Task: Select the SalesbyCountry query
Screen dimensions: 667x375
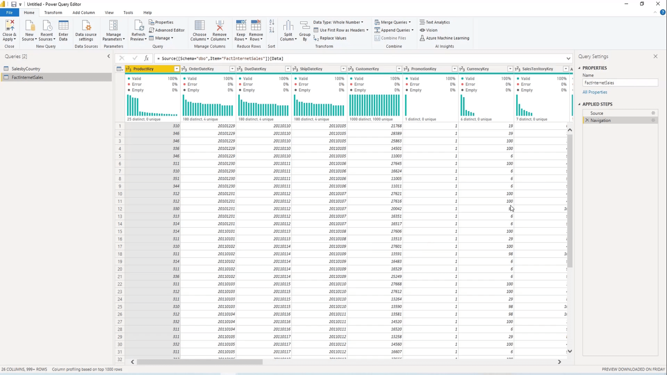Action: point(56,69)
